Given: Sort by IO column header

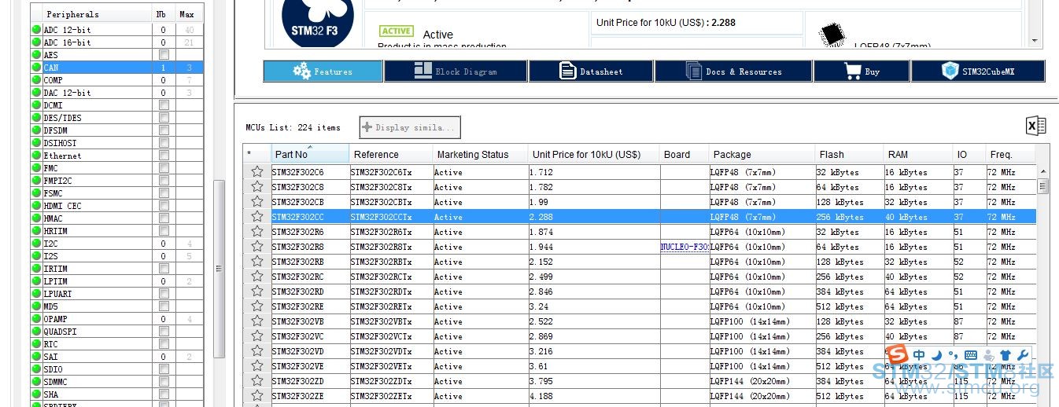Looking at the screenshot, I should [x=969, y=154].
